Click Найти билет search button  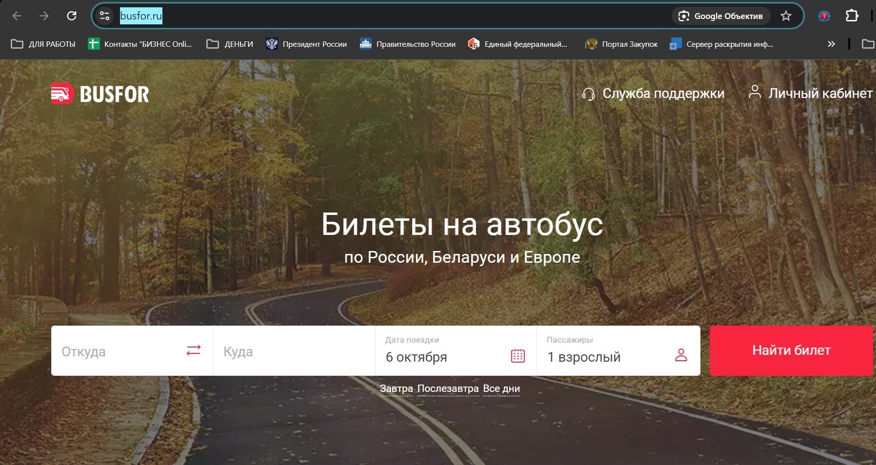[x=791, y=350]
